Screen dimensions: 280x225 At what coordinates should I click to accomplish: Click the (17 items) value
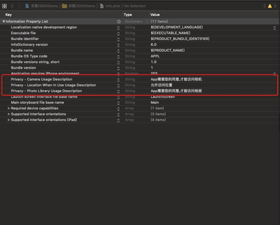tap(159, 22)
